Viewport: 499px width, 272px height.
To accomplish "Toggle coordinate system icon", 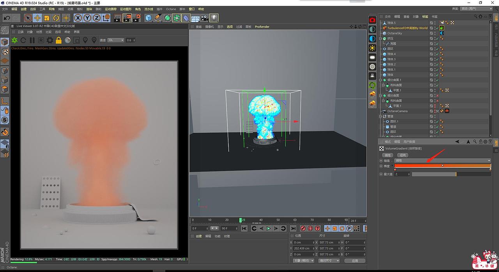I will tap(106, 18).
